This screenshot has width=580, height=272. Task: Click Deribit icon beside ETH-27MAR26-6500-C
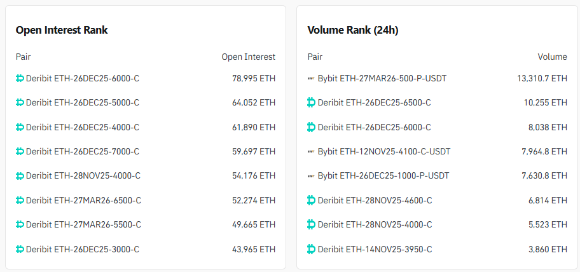tap(20, 200)
